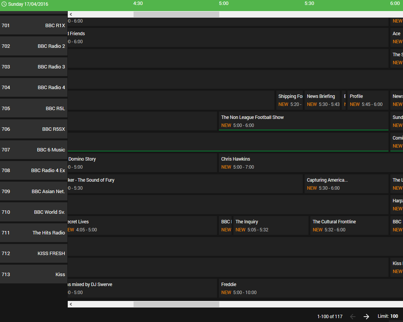Open the Profile programme at 5:45
403x322 pixels.
(368, 100)
